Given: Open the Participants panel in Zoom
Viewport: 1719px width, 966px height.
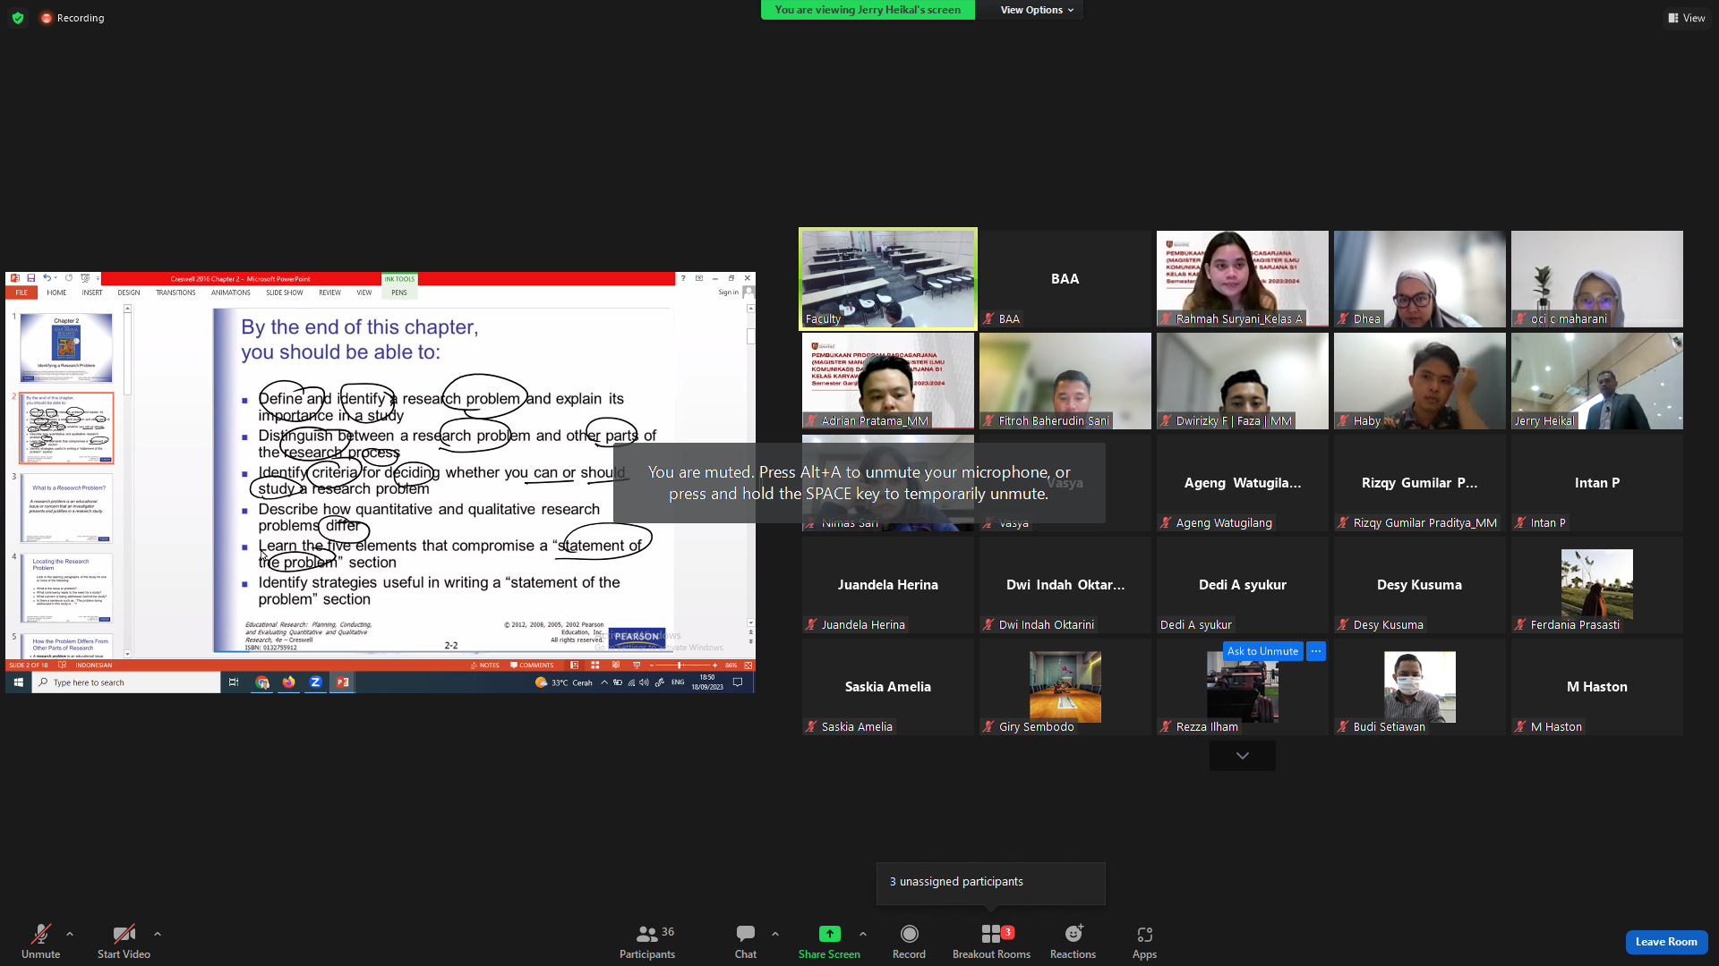Looking at the screenshot, I should click(x=647, y=942).
